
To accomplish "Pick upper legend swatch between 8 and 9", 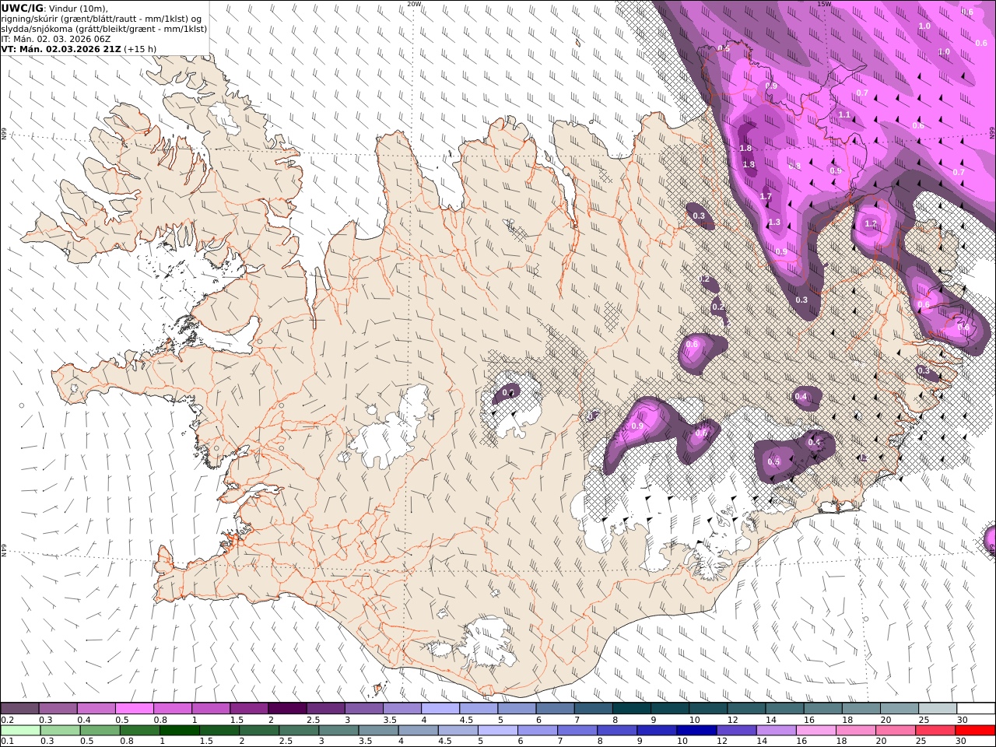I will point(631,709).
